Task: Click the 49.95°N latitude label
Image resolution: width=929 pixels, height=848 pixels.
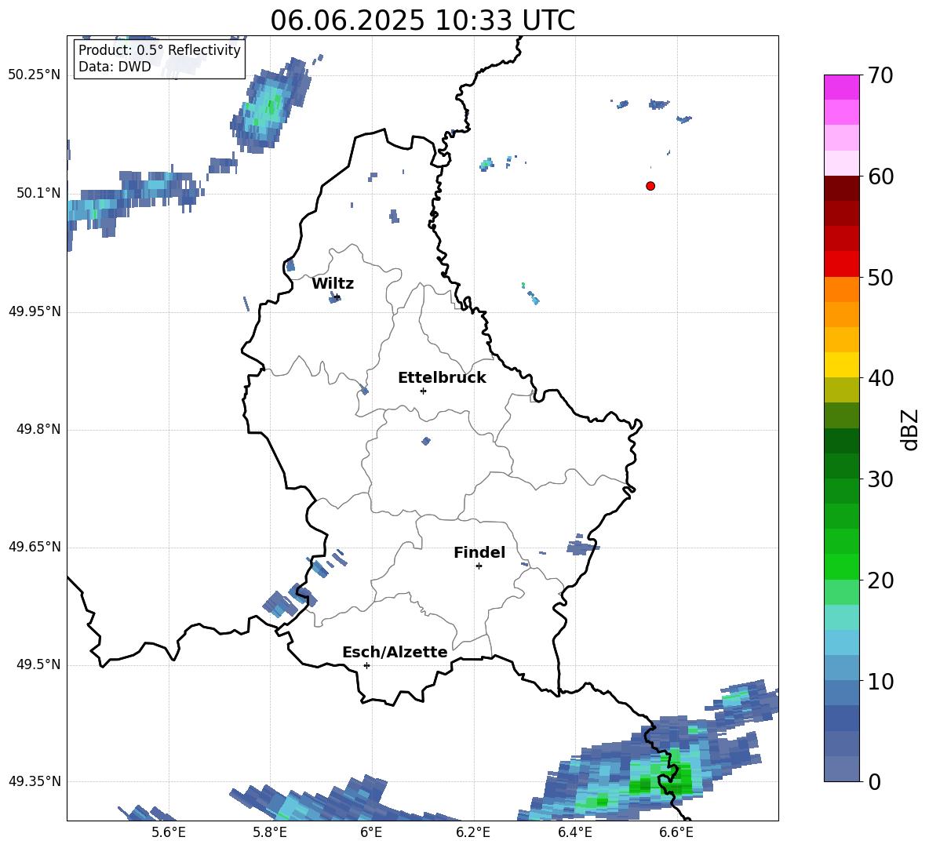Action: coord(35,311)
